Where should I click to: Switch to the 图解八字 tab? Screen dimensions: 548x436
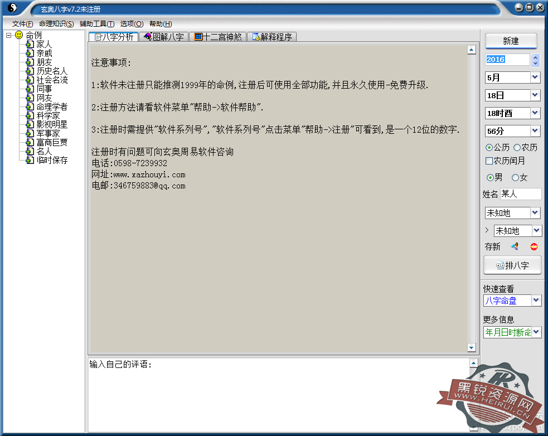(164, 37)
